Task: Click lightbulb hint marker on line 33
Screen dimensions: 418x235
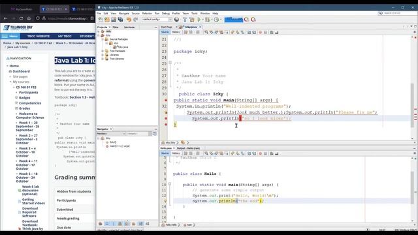Action: [x=166, y=112]
